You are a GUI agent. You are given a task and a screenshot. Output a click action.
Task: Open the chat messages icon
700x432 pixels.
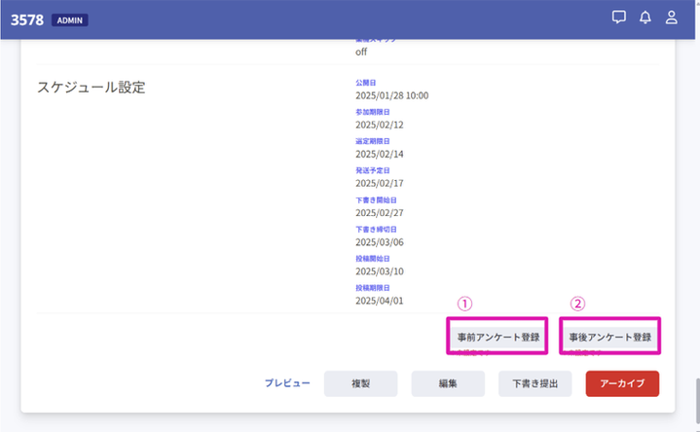(619, 18)
